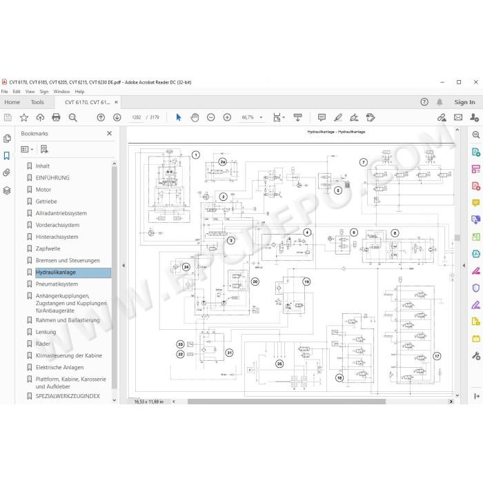483x483 pixels.
Task: Click the Sign In button
Action: point(464,102)
